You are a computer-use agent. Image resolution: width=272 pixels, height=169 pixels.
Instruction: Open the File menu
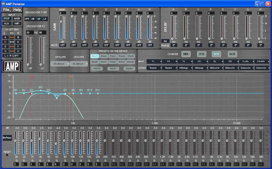7,10
